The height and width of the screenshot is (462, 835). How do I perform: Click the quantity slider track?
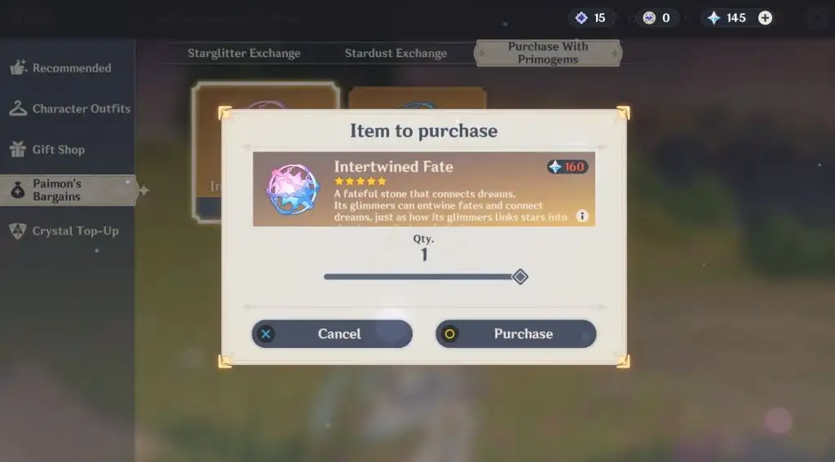pyautogui.click(x=418, y=277)
